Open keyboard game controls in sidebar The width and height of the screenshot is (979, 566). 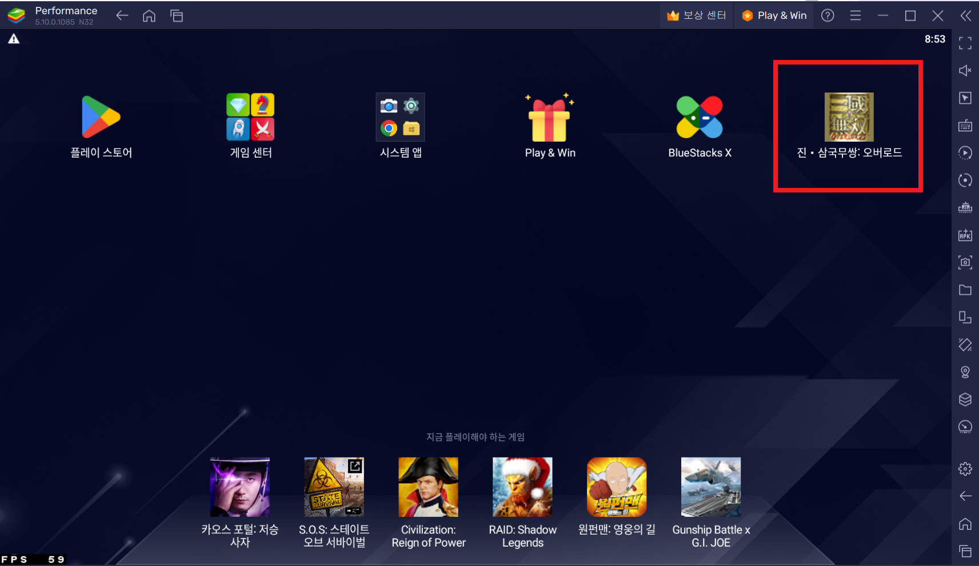coord(965,125)
